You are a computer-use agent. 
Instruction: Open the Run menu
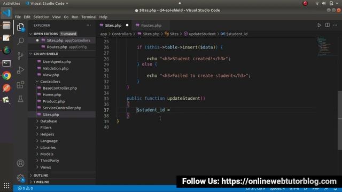click(x=75, y=17)
